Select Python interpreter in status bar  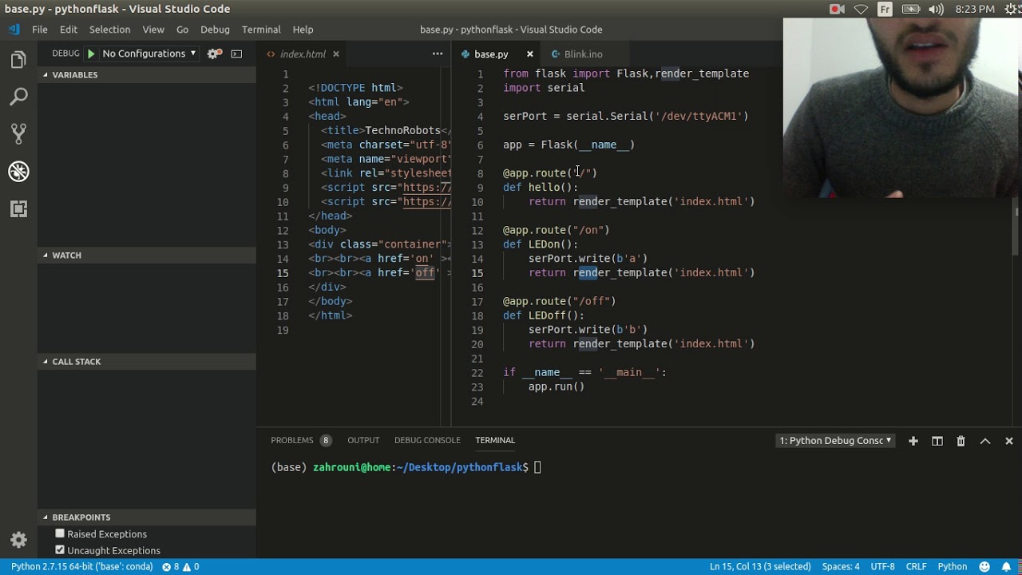(x=81, y=567)
